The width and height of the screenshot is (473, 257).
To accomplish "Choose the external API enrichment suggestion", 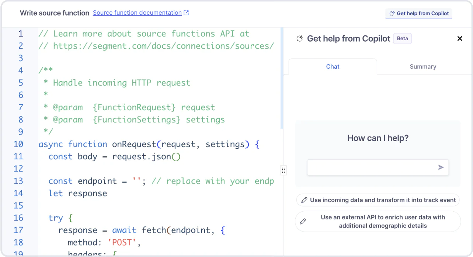I will [378, 221].
